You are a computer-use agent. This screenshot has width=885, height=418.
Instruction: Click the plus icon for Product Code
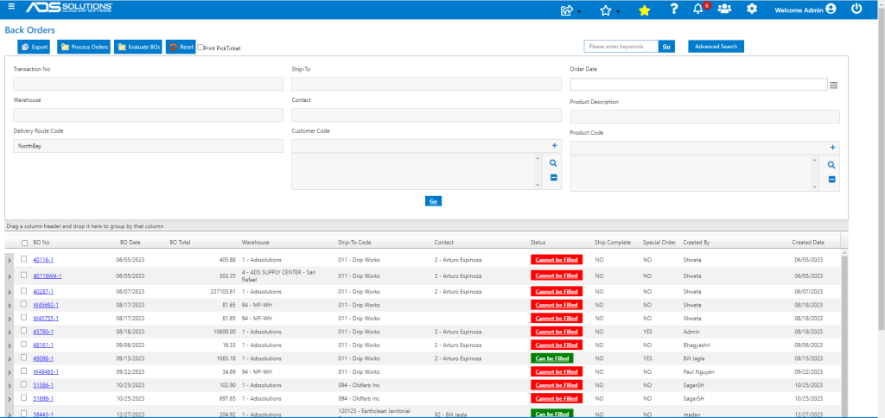832,148
